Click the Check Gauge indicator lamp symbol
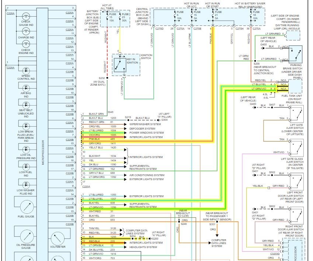Viewport: 313px width, 261px height. 26,16
